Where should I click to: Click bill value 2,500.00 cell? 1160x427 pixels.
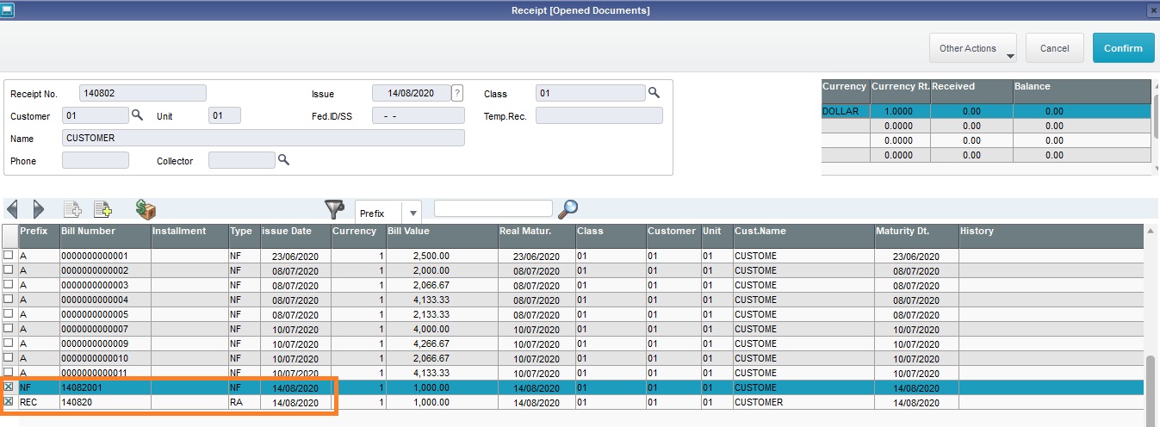[441, 256]
